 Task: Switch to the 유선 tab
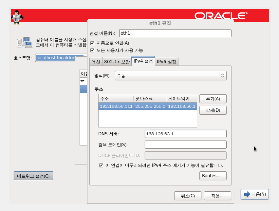96,62
